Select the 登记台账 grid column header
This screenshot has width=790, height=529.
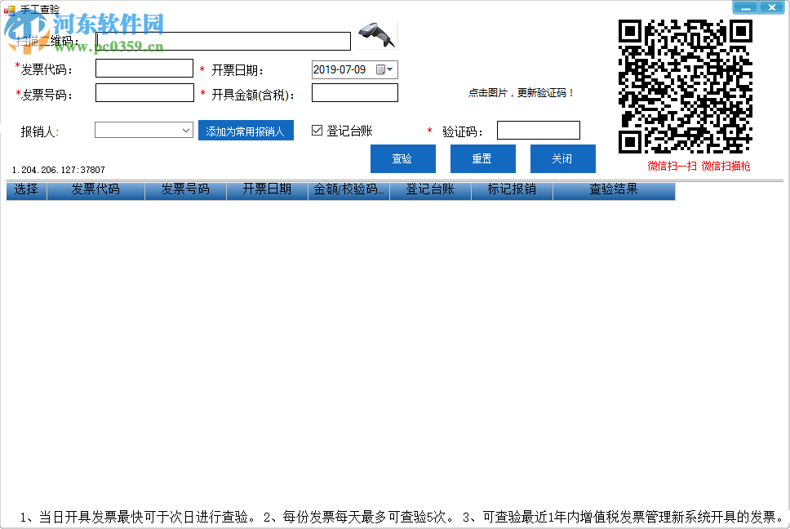tap(430, 189)
